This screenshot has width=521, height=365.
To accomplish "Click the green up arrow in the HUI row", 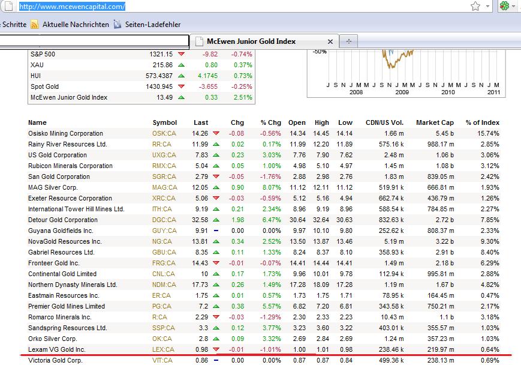I will 181,76.
